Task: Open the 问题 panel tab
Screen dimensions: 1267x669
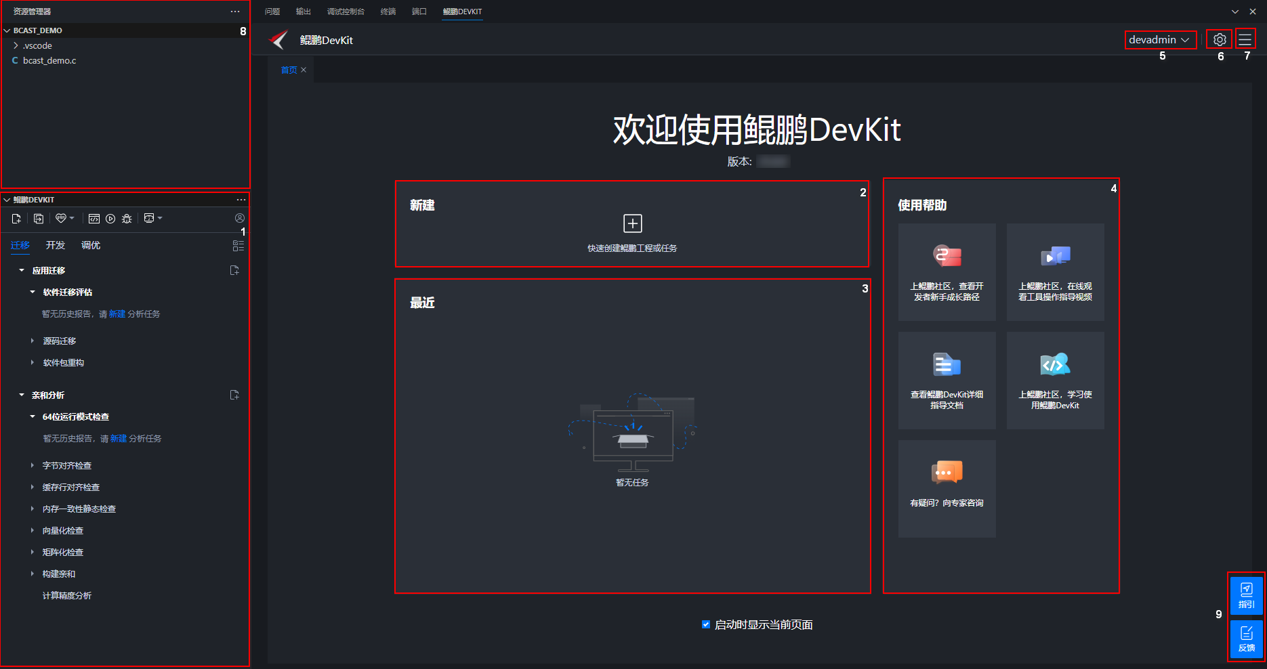Action: click(272, 12)
